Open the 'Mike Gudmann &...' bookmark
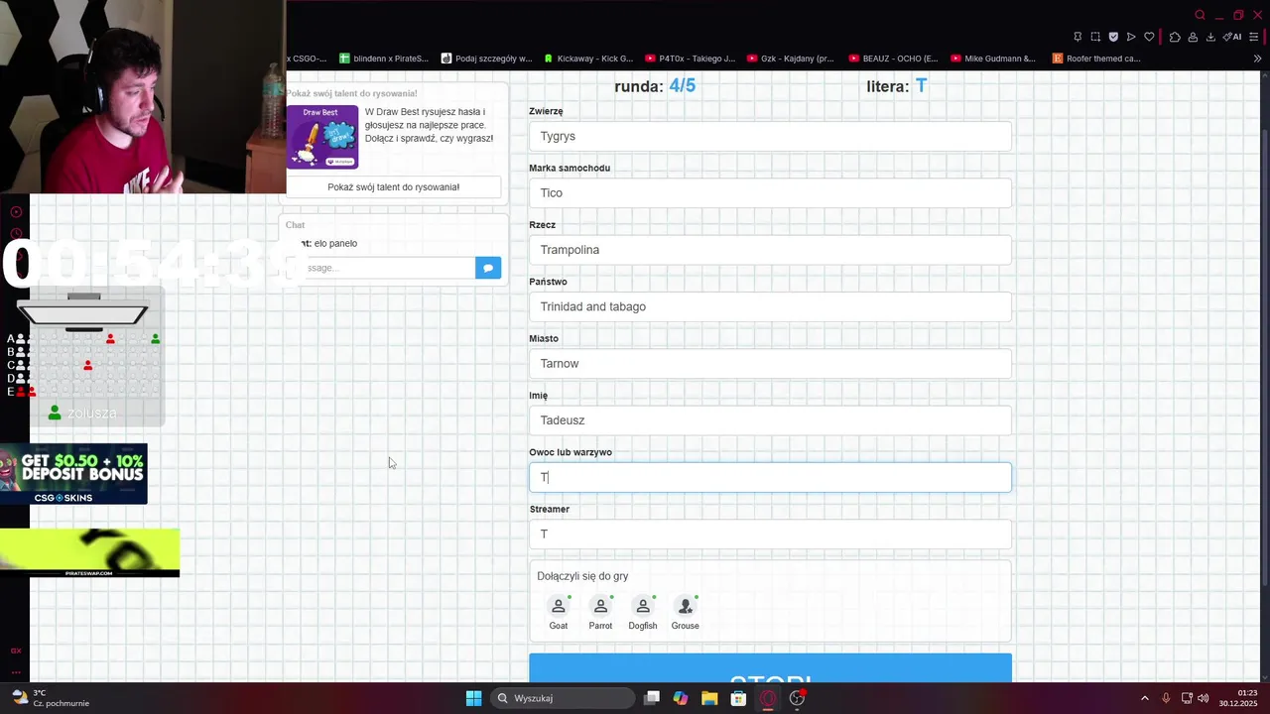Viewport: 1270px width, 714px height. click(x=992, y=59)
